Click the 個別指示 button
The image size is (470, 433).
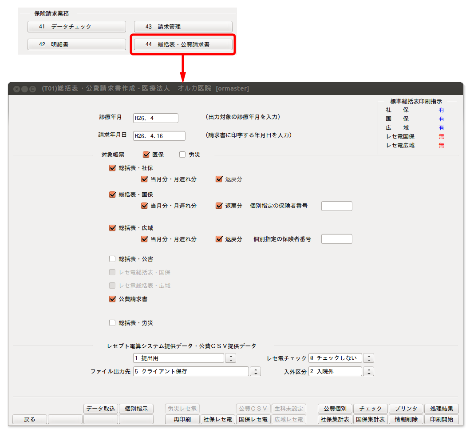(136, 409)
